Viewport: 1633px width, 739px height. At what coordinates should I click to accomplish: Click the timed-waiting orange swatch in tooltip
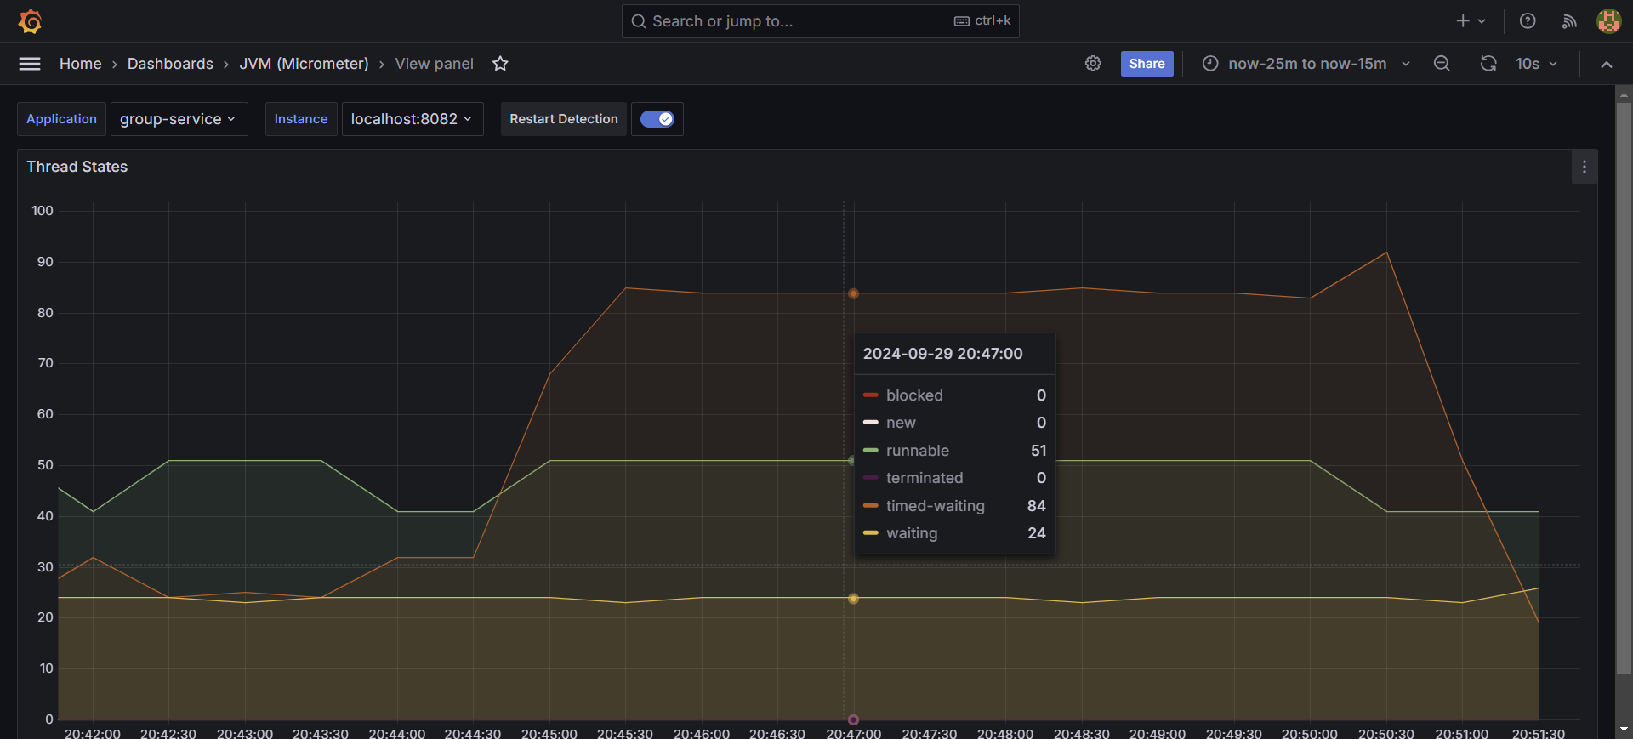(x=870, y=506)
